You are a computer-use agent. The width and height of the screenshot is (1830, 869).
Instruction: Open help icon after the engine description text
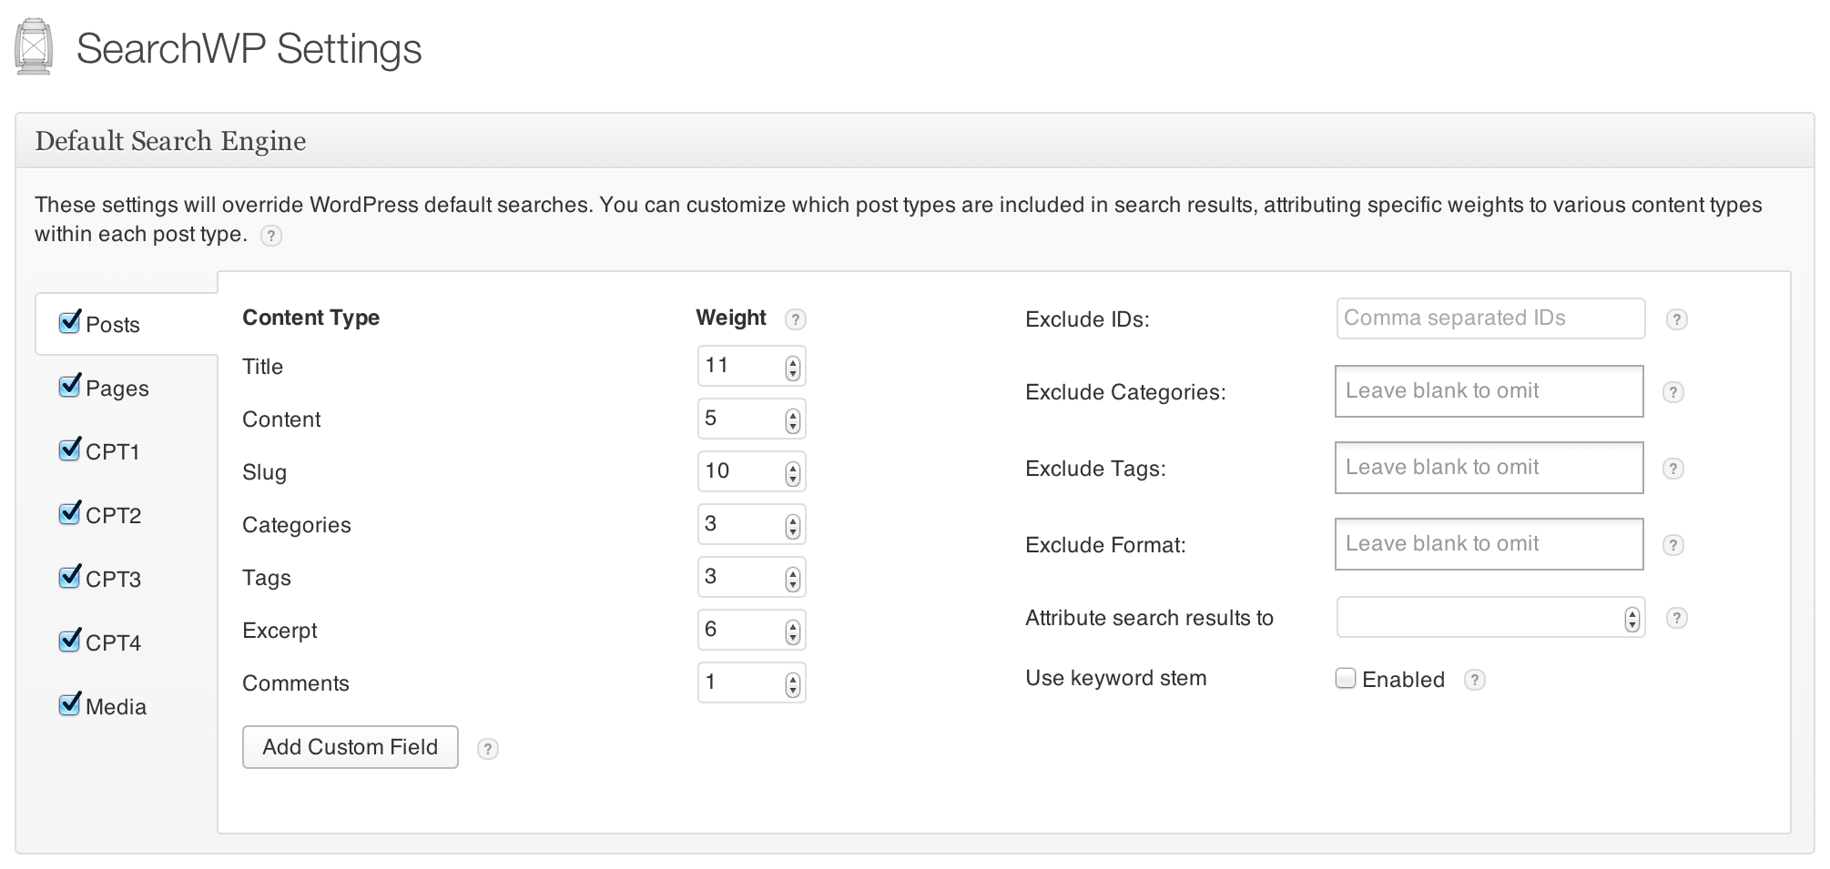270,236
